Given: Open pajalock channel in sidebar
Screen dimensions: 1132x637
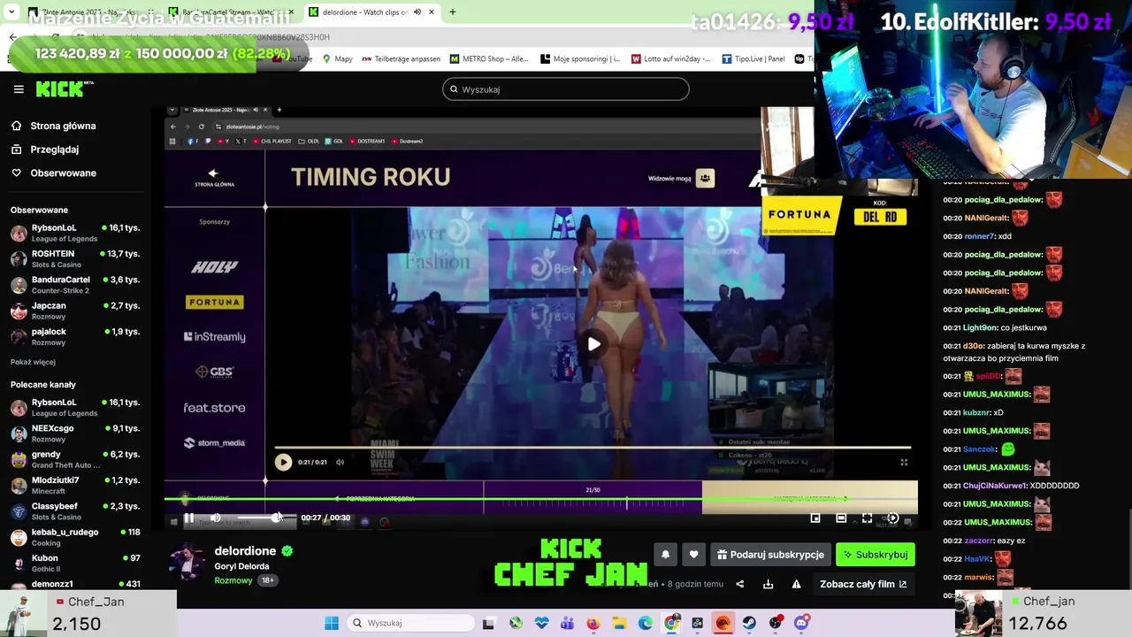Looking at the screenshot, I should coord(75,336).
